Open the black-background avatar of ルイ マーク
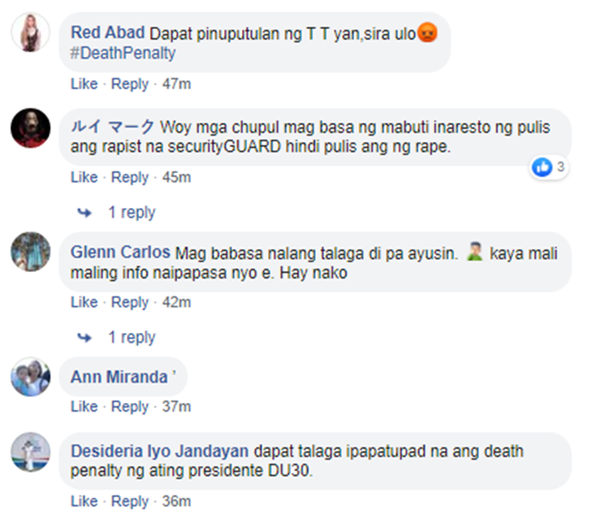 (30, 128)
